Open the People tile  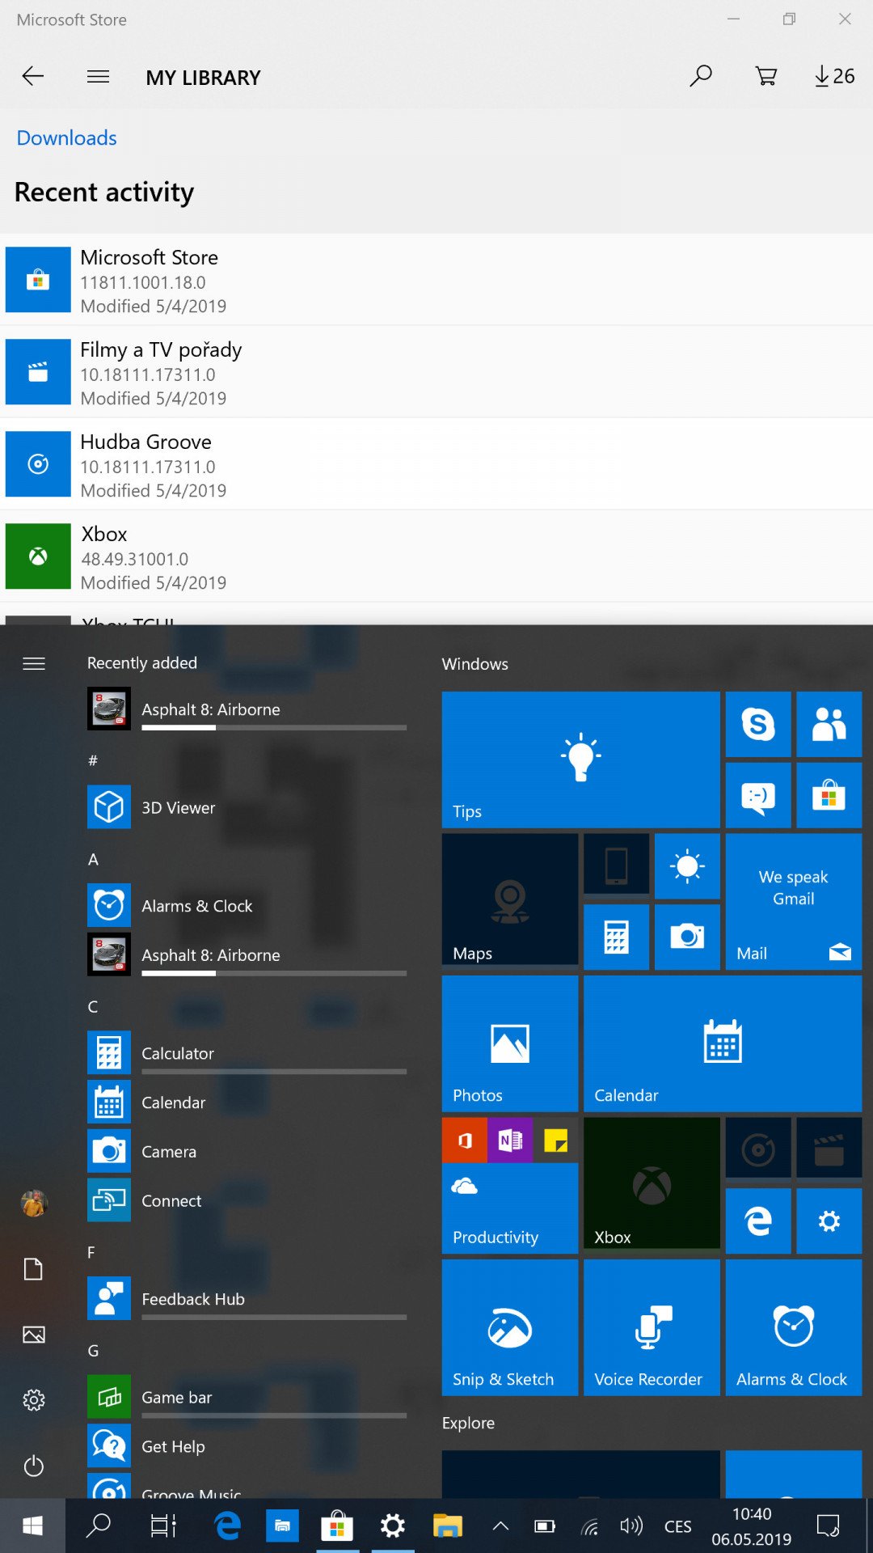(x=829, y=724)
